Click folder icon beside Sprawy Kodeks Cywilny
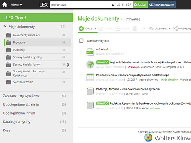Screen dimensions: 191x143 [x=9, y=57]
